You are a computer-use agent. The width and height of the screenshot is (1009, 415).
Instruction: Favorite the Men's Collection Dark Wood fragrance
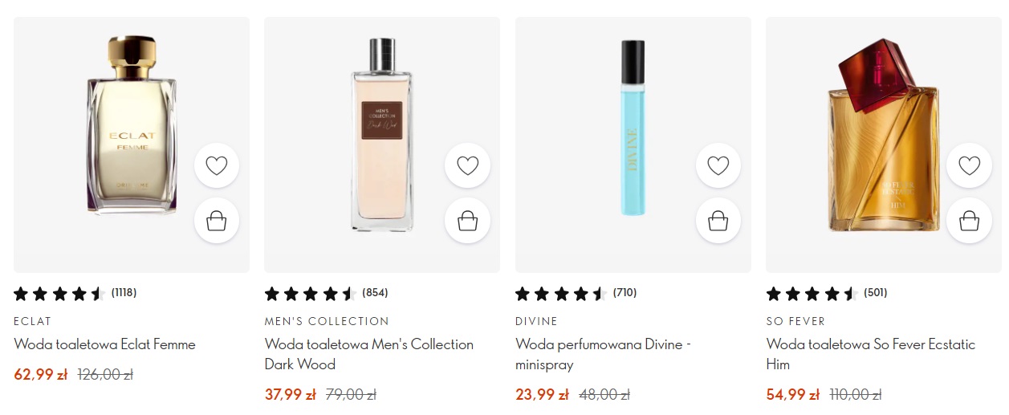click(x=467, y=166)
